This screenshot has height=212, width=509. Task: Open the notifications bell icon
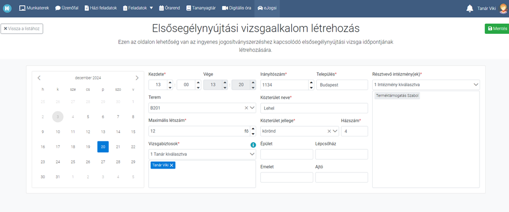(469, 8)
